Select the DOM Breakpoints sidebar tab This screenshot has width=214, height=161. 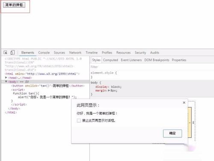(157, 60)
